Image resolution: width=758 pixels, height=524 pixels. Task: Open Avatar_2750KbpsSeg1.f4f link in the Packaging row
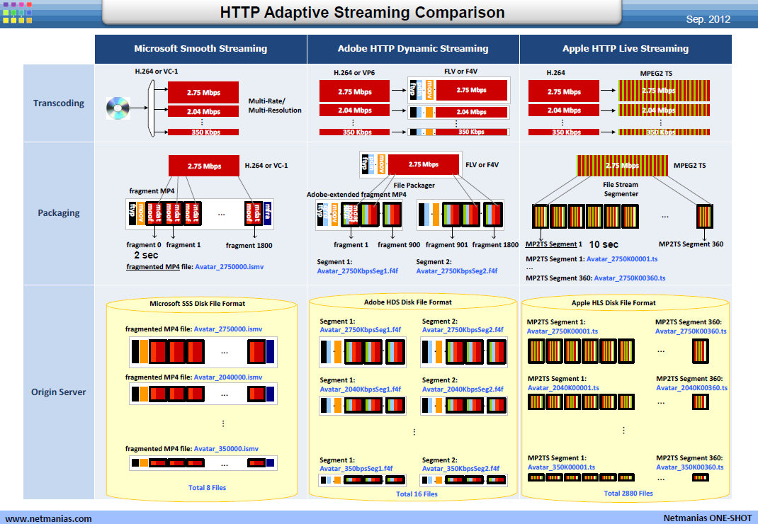358,271
